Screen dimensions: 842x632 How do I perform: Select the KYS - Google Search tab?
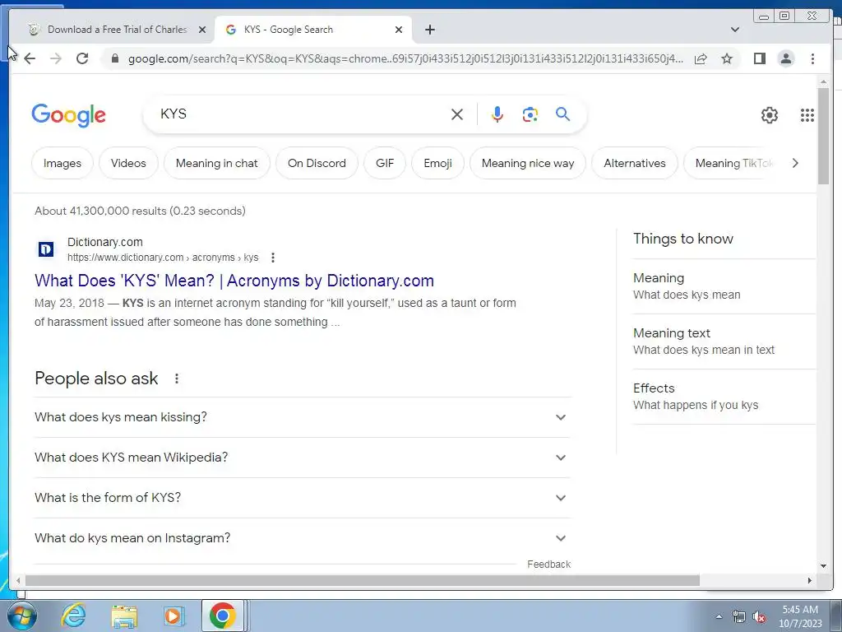[x=313, y=30]
